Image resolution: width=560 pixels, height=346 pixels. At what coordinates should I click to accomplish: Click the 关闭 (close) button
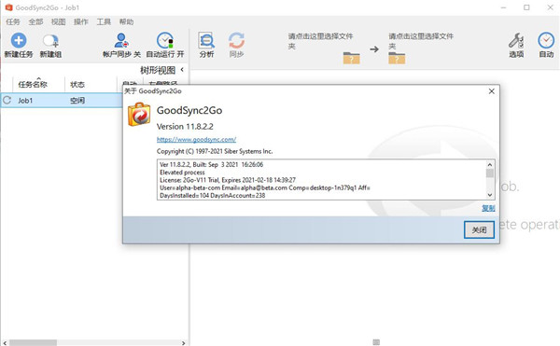tap(479, 229)
